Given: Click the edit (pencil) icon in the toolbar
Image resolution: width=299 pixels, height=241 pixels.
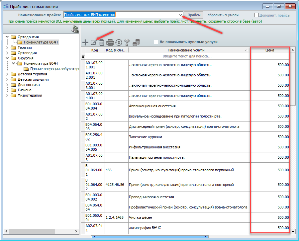Looking at the screenshot, I should click(x=94, y=42).
